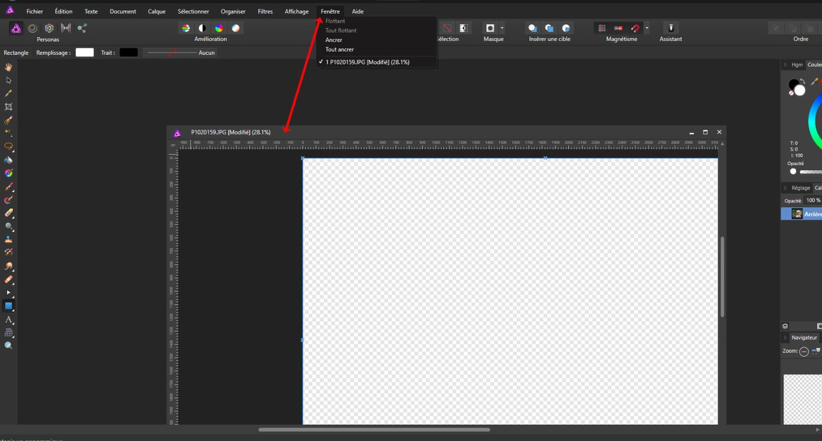Apply Auto Colours in Amélioration
The image size is (822, 441).
point(219,28)
